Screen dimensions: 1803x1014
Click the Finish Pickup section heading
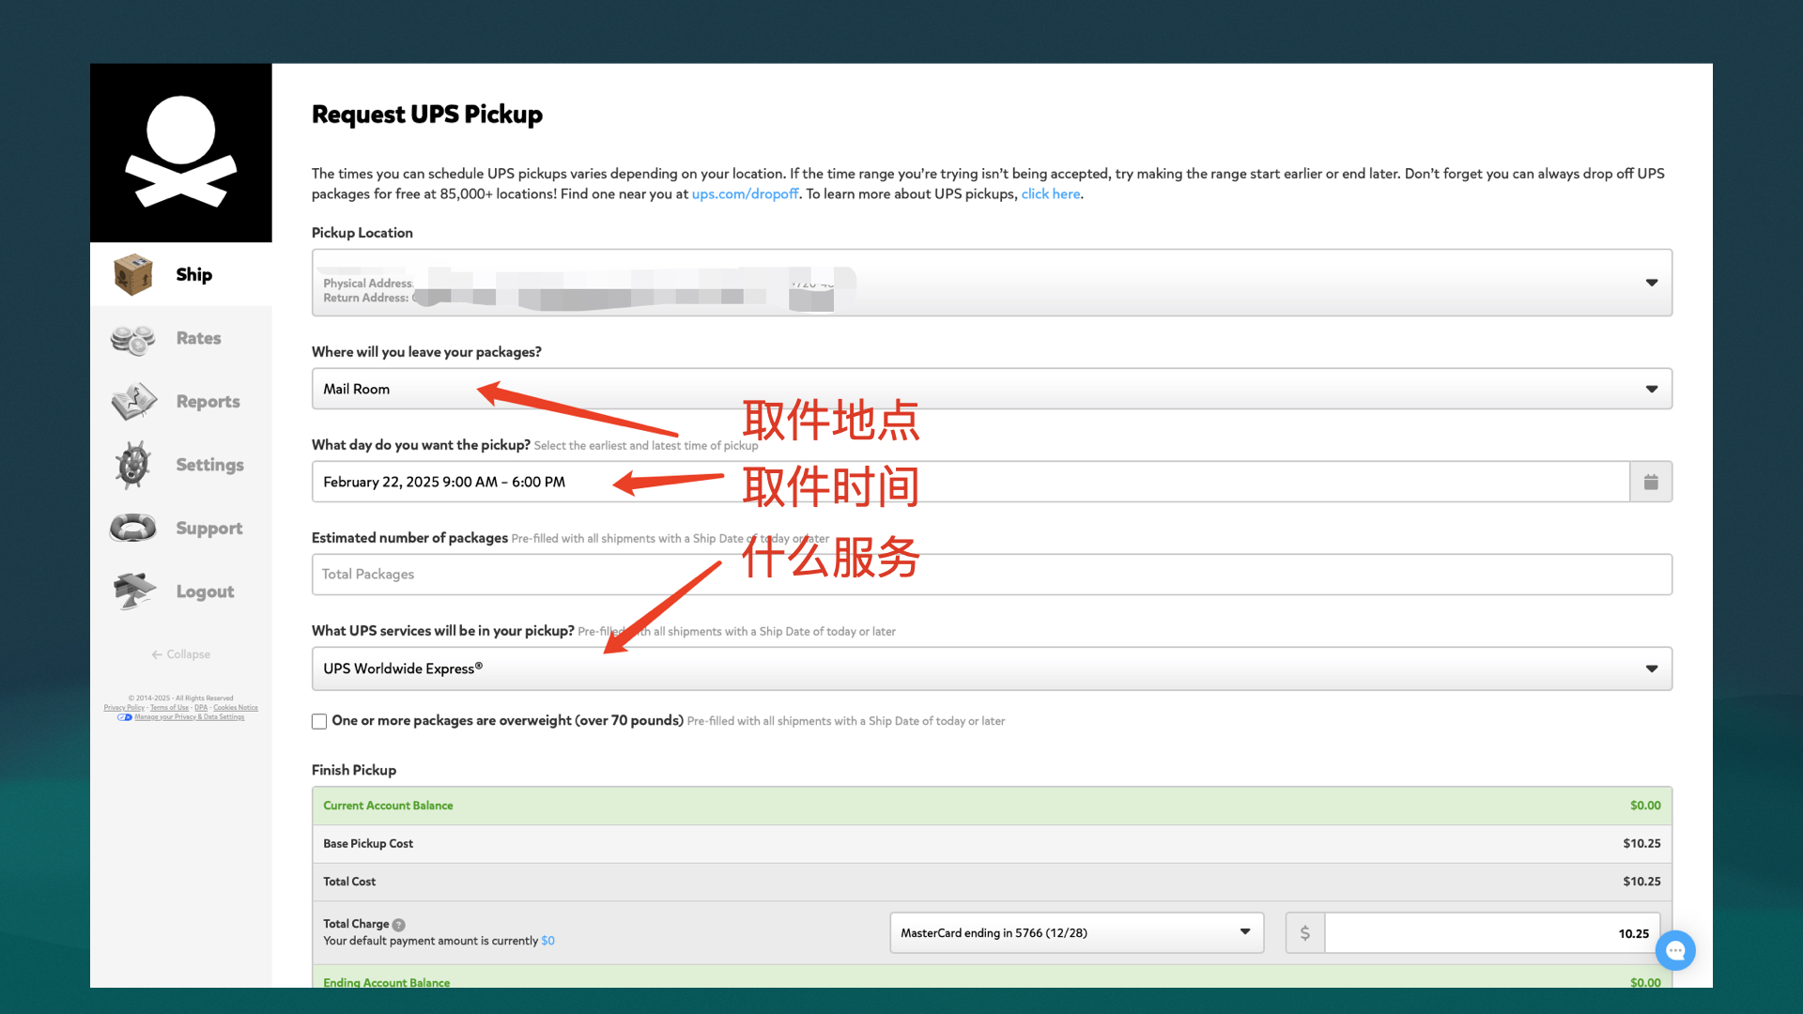tap(354, 770)
